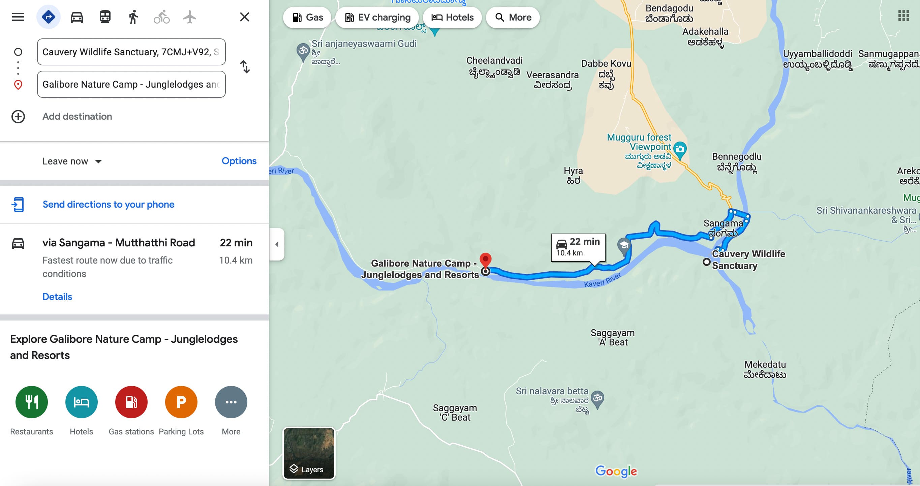View Details for Sangama-Mutthatthi Road route

point(57,297)
